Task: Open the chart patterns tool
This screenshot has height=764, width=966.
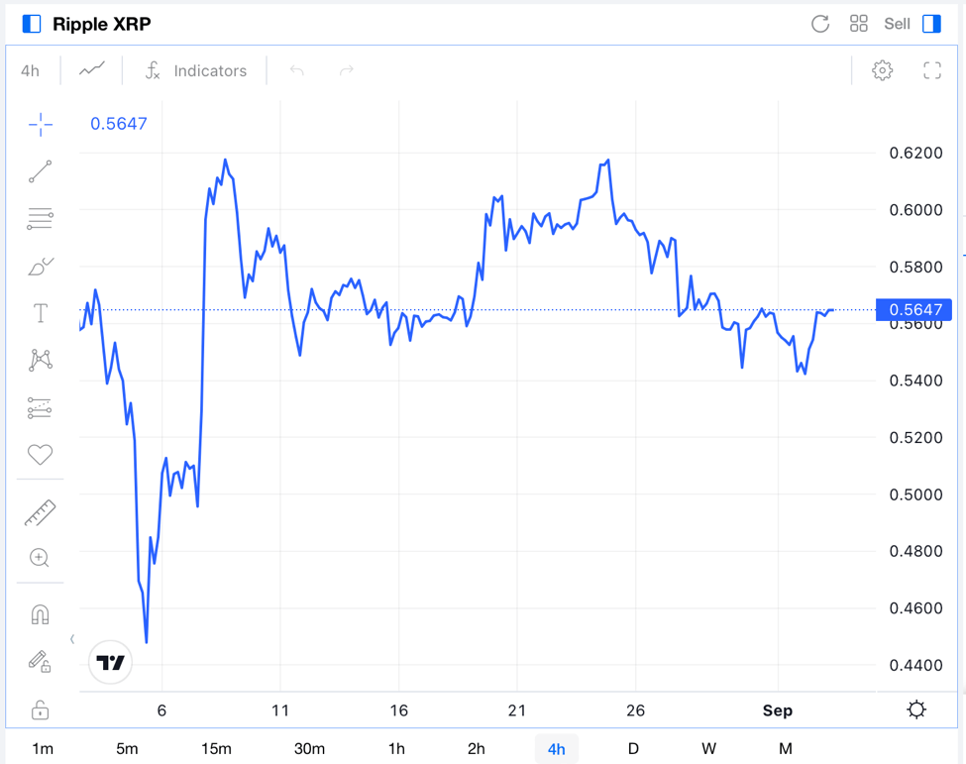Action: (x=41, y=360)
